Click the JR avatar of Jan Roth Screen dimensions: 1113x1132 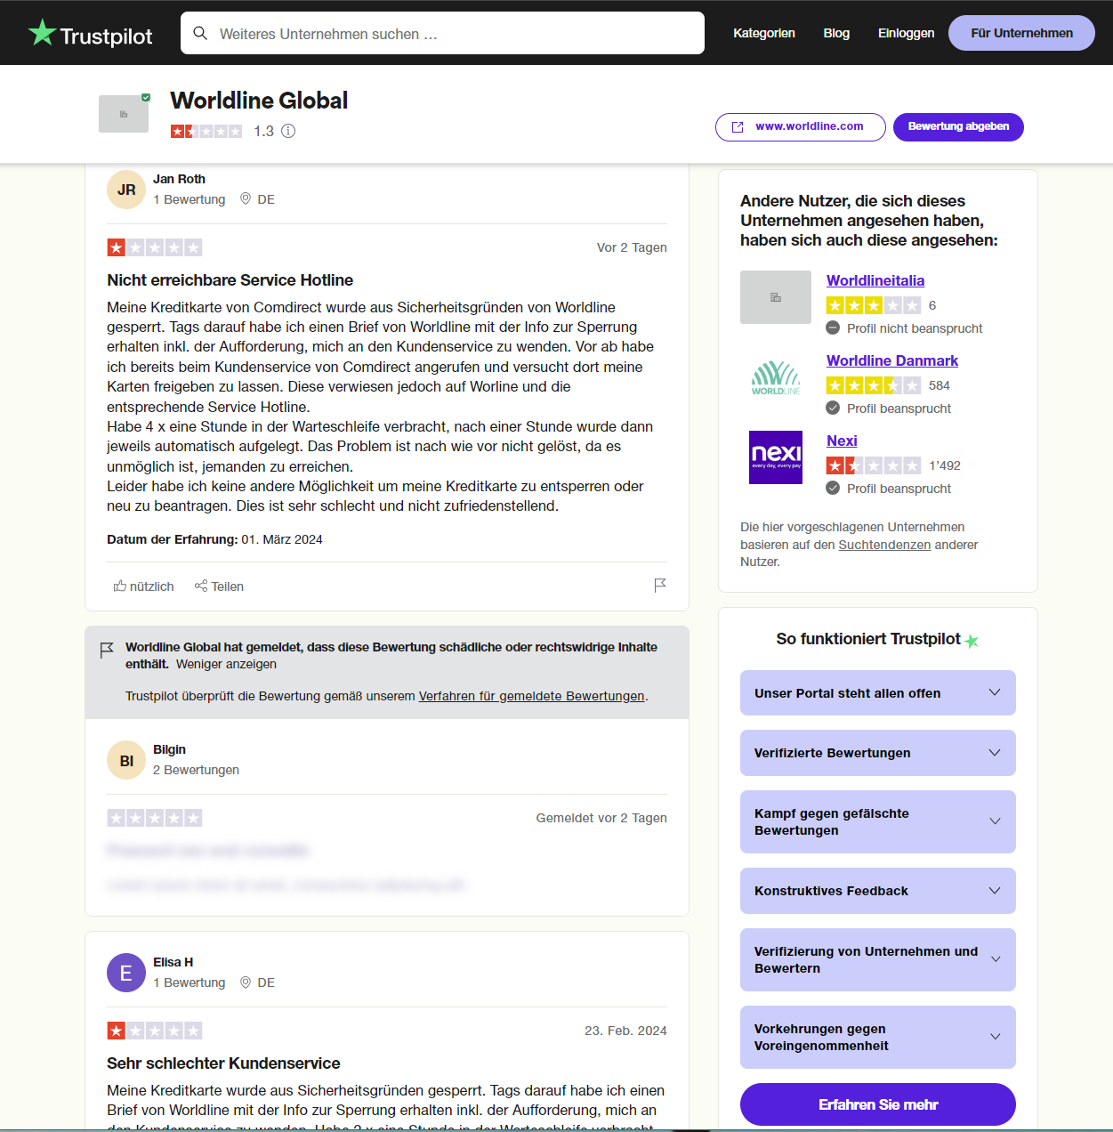tap(126, 190)
